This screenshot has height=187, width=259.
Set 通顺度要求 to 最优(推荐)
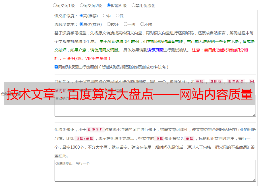(x=81, y=24)
